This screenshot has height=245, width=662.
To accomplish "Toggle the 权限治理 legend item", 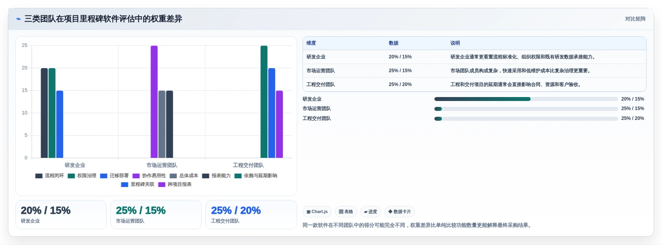I will 82,176.
